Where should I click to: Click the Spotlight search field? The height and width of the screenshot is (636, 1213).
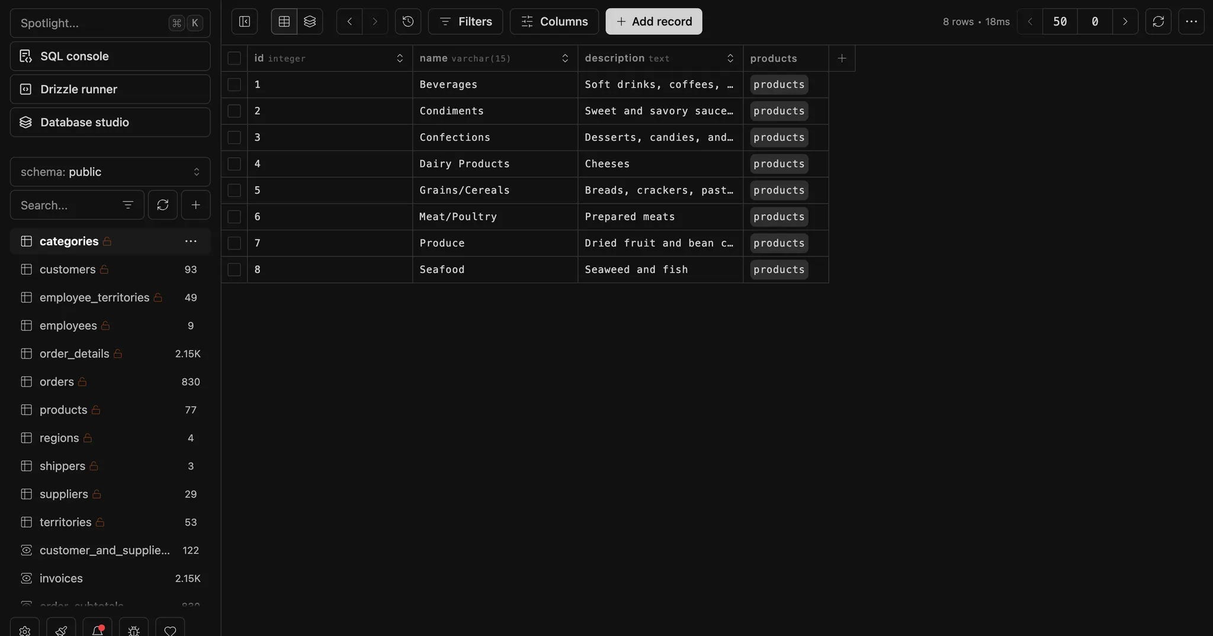110,23
